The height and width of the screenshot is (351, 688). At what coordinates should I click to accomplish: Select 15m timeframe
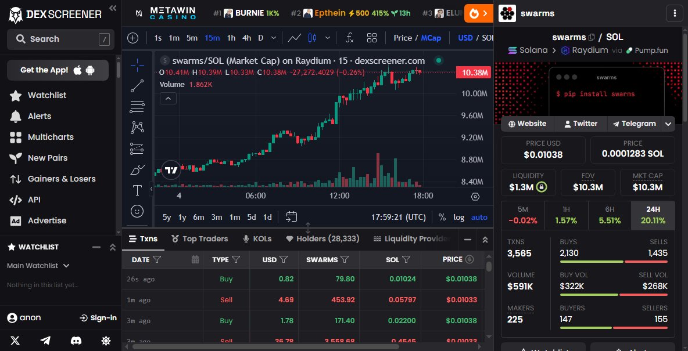tap(212, 38)
